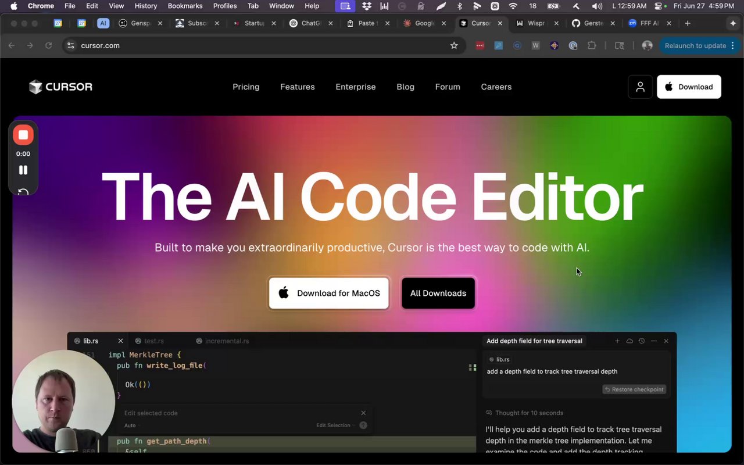The height and width of the screenshot is (465, 744).
Task: Open the Bookmarks menu
Action: click(185, 6)
